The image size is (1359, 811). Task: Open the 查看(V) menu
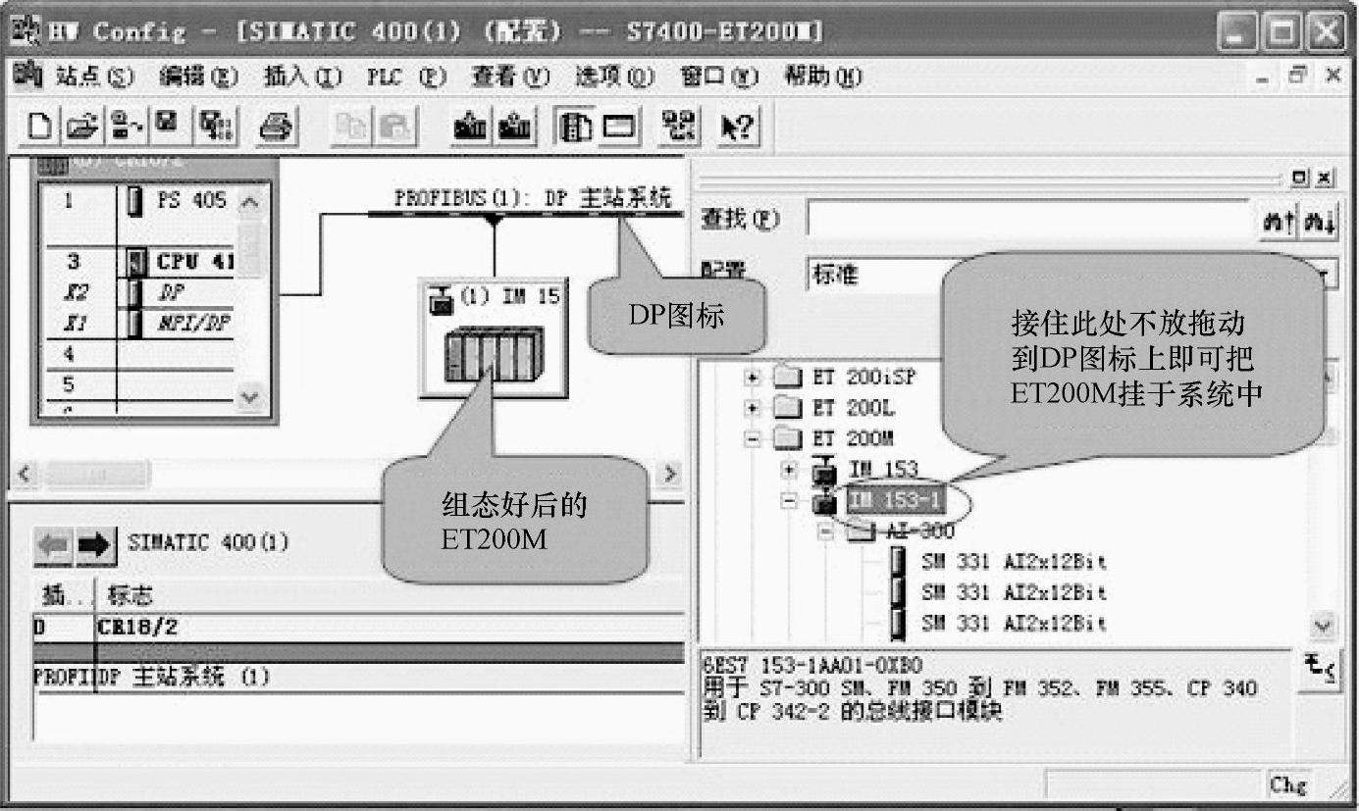pos(510,76)
